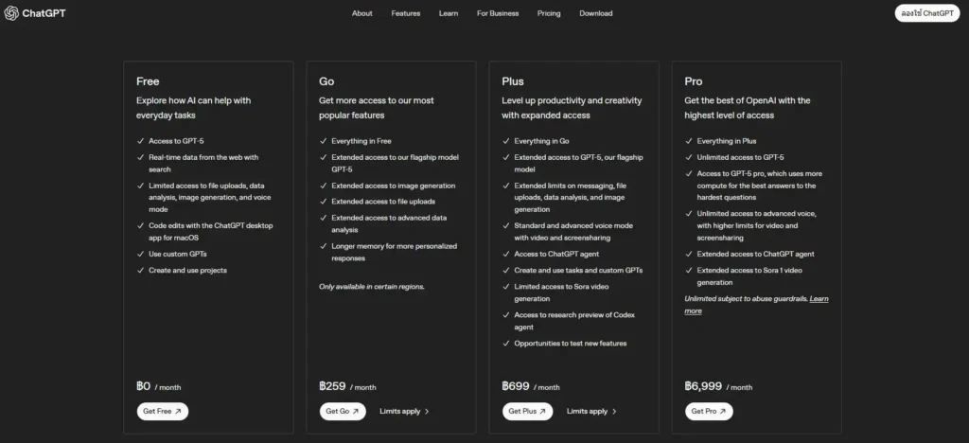
Task: Click arrow icon on Get Free button
Action: pyautogui.click(x=178, y=412)
